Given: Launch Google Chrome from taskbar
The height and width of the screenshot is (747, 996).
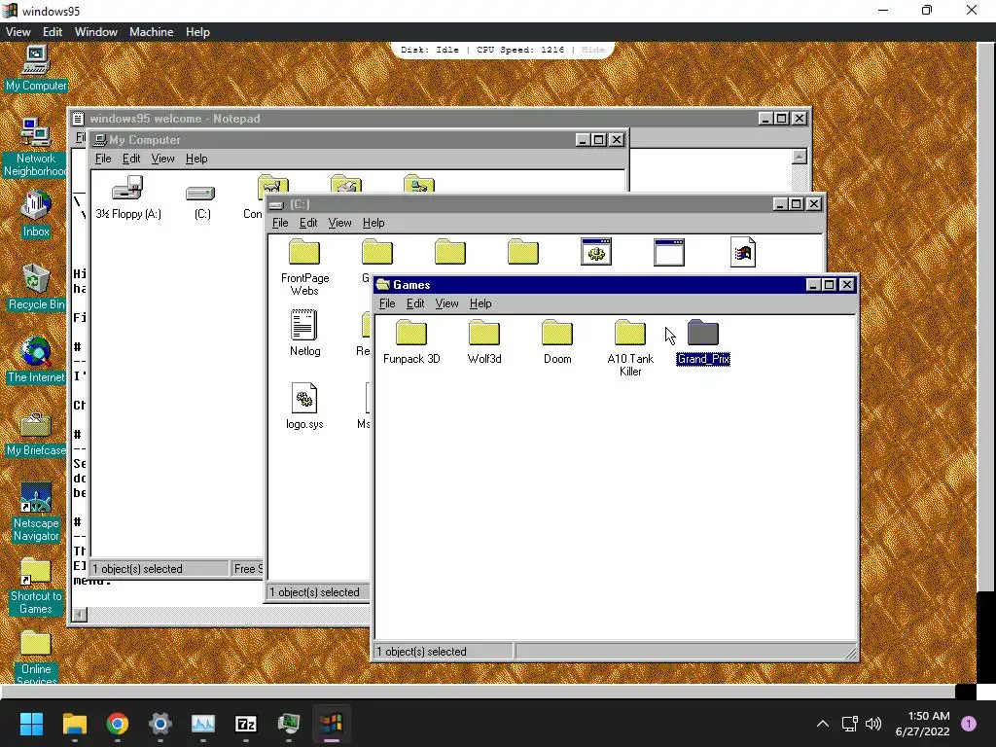Looking at the screenshot, I should (117, 724).
